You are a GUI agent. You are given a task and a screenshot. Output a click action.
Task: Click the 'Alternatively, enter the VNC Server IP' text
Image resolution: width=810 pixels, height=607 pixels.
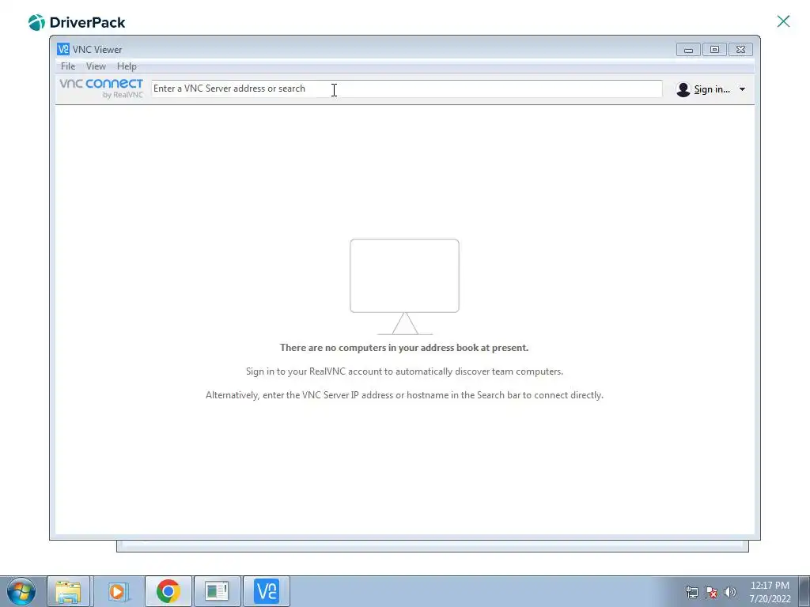[x=404, y=395]
